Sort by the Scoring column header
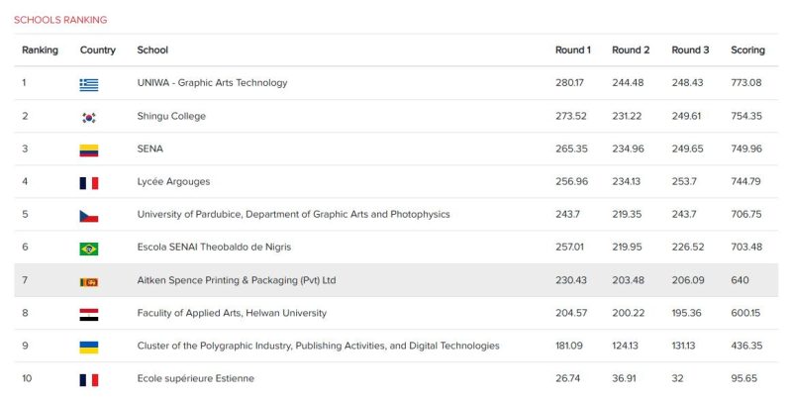 747,50
